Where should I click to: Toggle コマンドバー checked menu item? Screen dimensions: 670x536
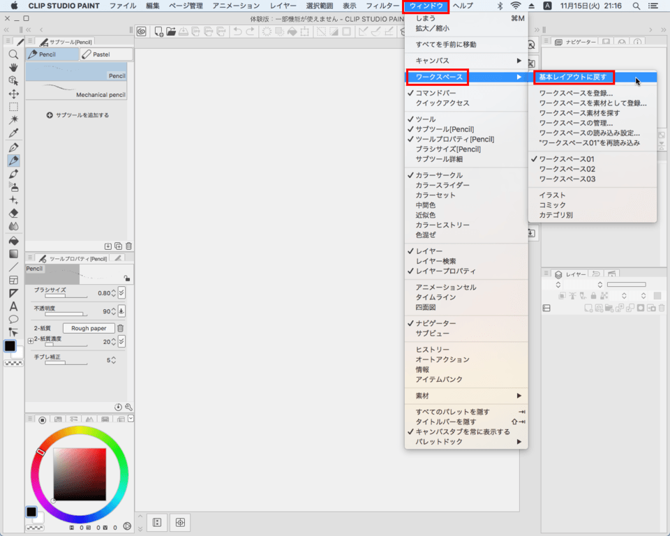coord(466,93)
